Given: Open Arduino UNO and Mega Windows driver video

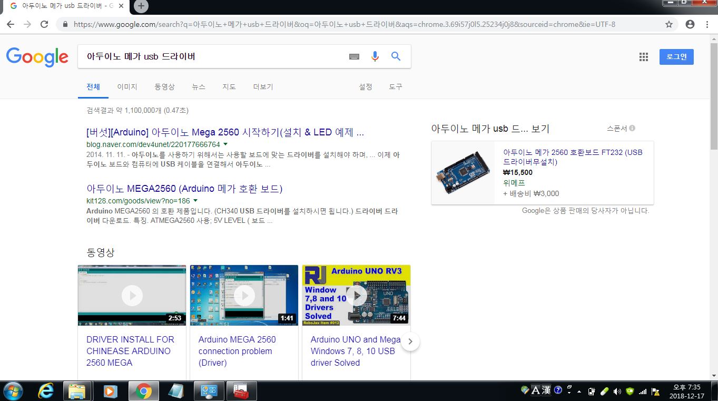Looking at the screenshot, I should tap(356, 351).
